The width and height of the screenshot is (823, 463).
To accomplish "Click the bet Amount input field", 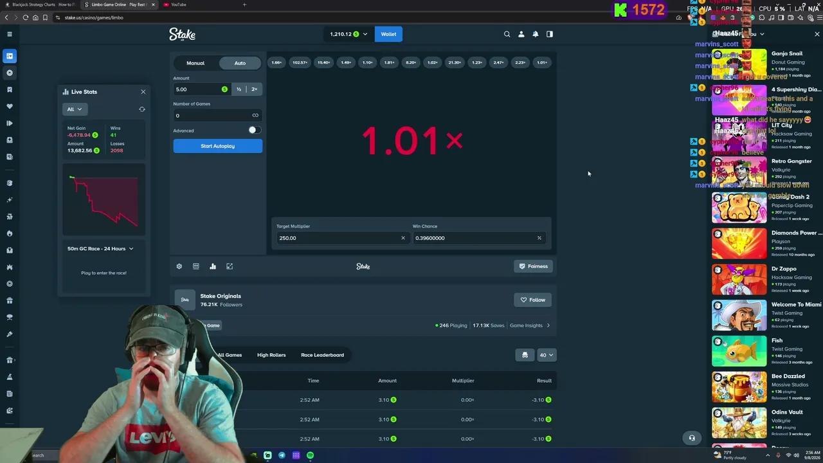I will pyautogui.click(x=201, y=89).
